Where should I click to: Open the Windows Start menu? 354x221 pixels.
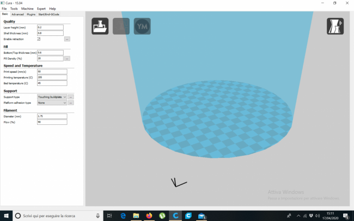[6, 216]
